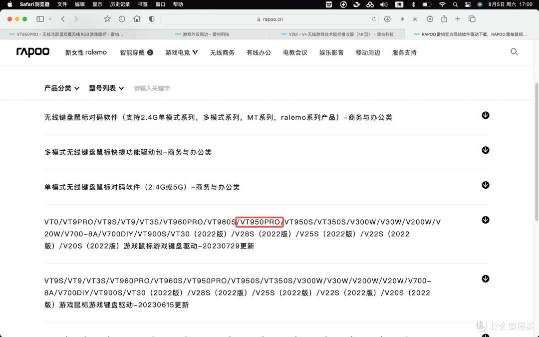This screenshot has width=539, height=337.
Task: Open a new Safari tab
Action: (x=458, y=19)
